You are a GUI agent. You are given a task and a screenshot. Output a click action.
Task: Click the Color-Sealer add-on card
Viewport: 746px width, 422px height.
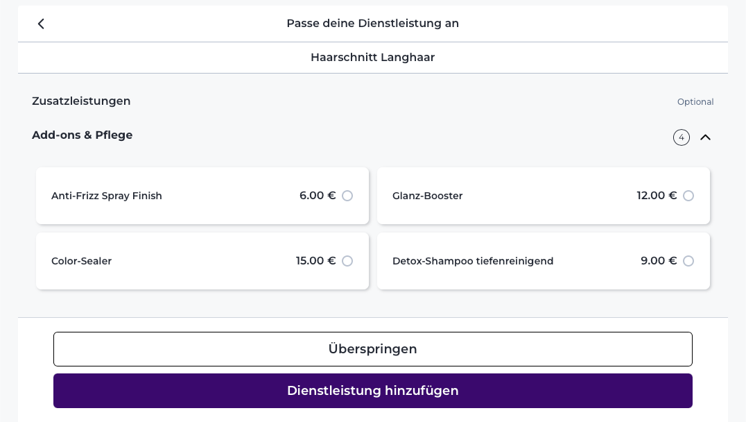pos(202,261)
